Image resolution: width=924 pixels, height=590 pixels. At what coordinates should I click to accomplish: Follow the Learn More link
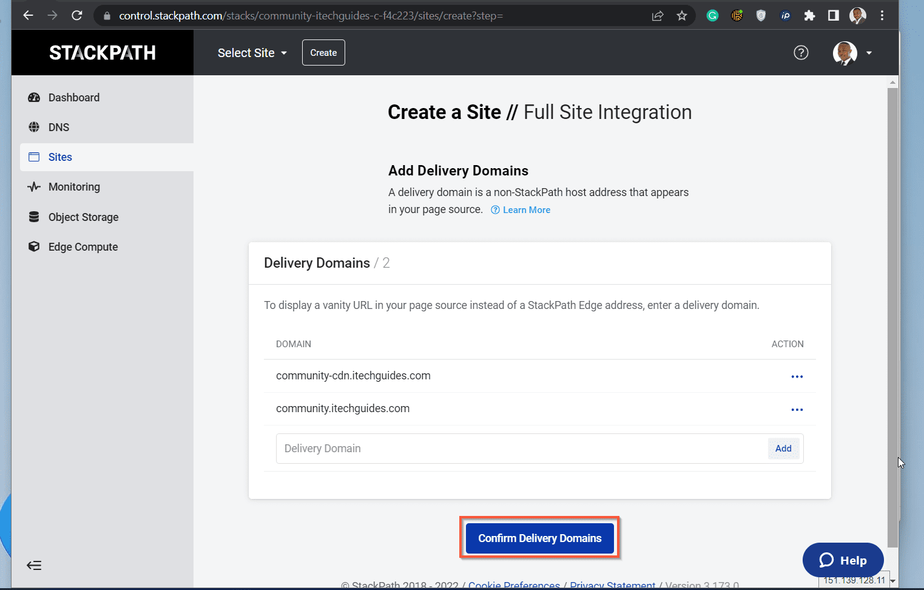pos(521,210)
